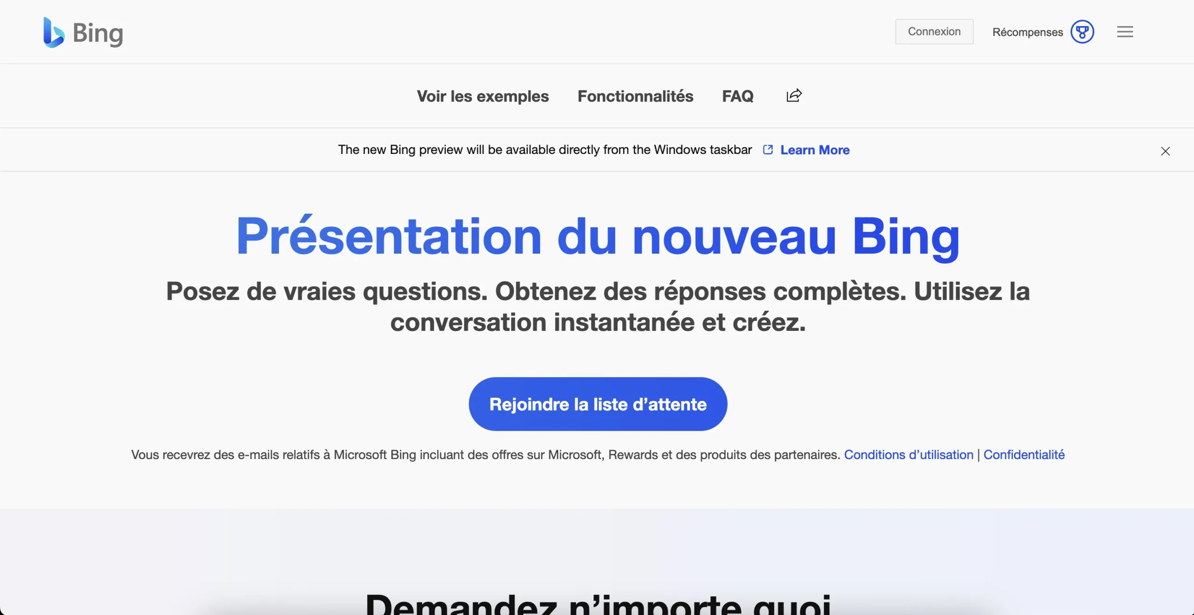Click the external link icon next to Learn More
Screen dimensions: 1194x615
point(768,149)
